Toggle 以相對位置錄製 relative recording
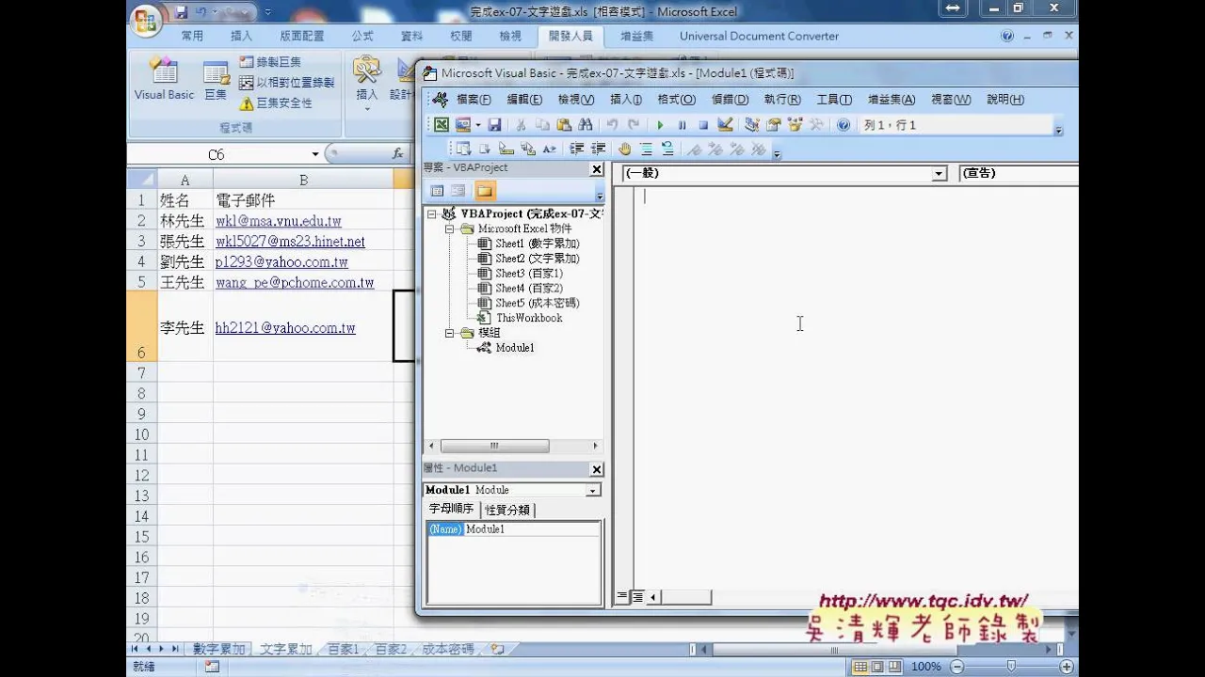Screen dimensions: 1205x677 point(287,83)
